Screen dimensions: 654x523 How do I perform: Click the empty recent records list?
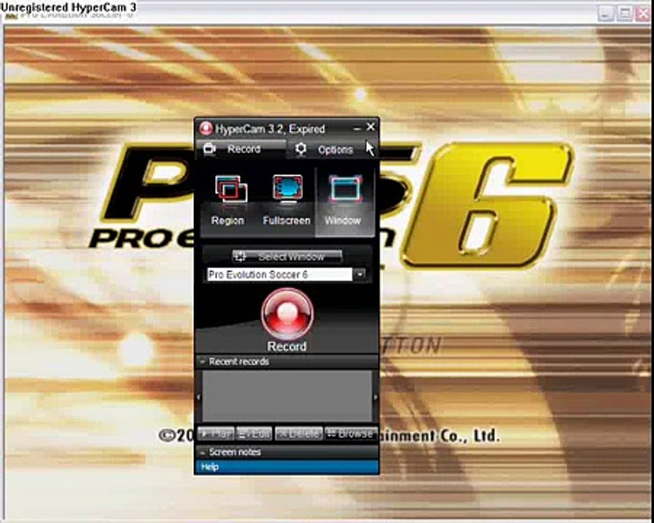(287, 396)
